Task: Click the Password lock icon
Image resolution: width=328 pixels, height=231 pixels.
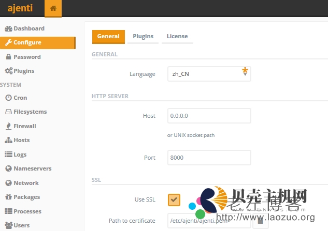Action: (9, 57)
